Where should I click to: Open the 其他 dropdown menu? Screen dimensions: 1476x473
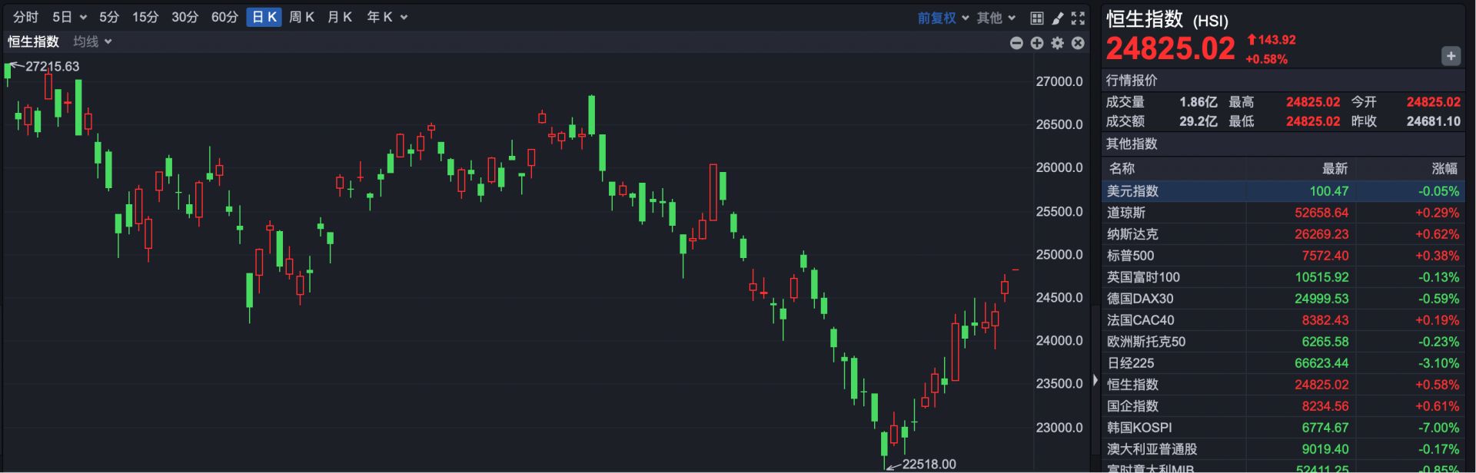(x=996, y=18)
